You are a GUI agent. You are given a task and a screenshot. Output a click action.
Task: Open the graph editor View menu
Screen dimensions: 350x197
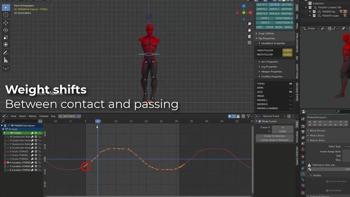[x=13, y=116]
